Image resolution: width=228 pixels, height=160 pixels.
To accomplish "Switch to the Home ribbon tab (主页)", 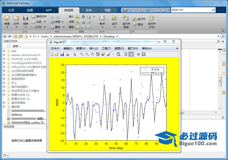I will 11,10.
